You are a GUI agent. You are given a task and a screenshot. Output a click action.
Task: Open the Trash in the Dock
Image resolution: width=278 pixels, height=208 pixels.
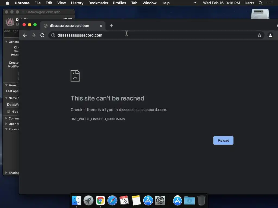click(201, 200)
